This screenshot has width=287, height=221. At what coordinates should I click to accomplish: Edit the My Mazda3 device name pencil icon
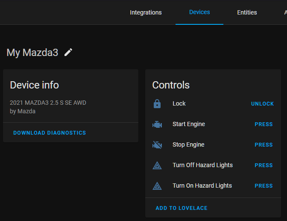click(x=68, y=53)
